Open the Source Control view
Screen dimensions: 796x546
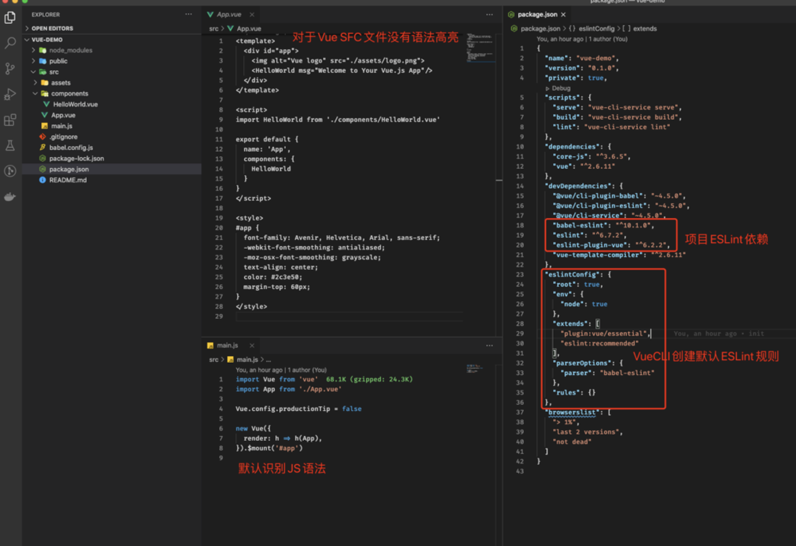coord(10,68)
